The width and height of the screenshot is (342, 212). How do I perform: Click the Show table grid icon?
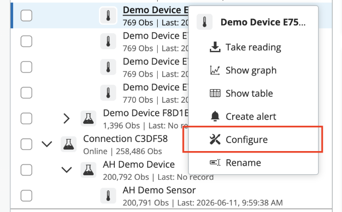[x=215, y=93]
